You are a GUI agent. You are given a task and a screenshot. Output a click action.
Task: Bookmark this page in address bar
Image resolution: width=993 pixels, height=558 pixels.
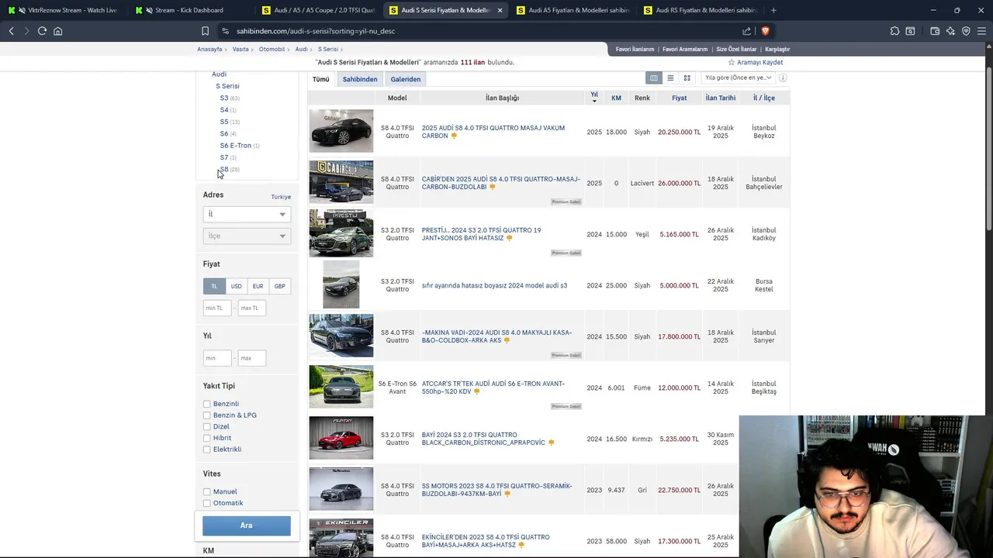point(205,31)
